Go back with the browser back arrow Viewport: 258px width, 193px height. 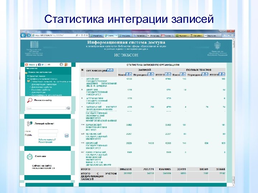[x=23, y=35]
